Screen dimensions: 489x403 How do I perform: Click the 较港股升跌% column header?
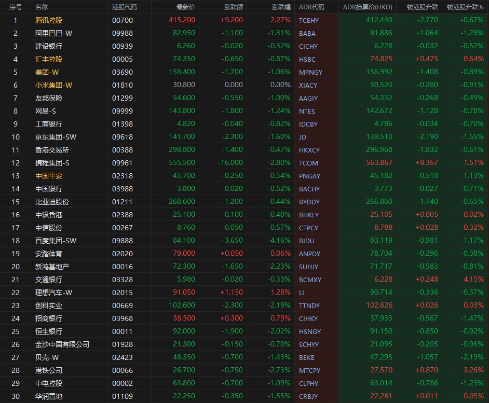pos(465,7)
